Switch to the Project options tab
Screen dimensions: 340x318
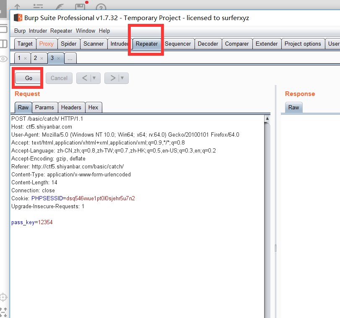coord(303,44)
